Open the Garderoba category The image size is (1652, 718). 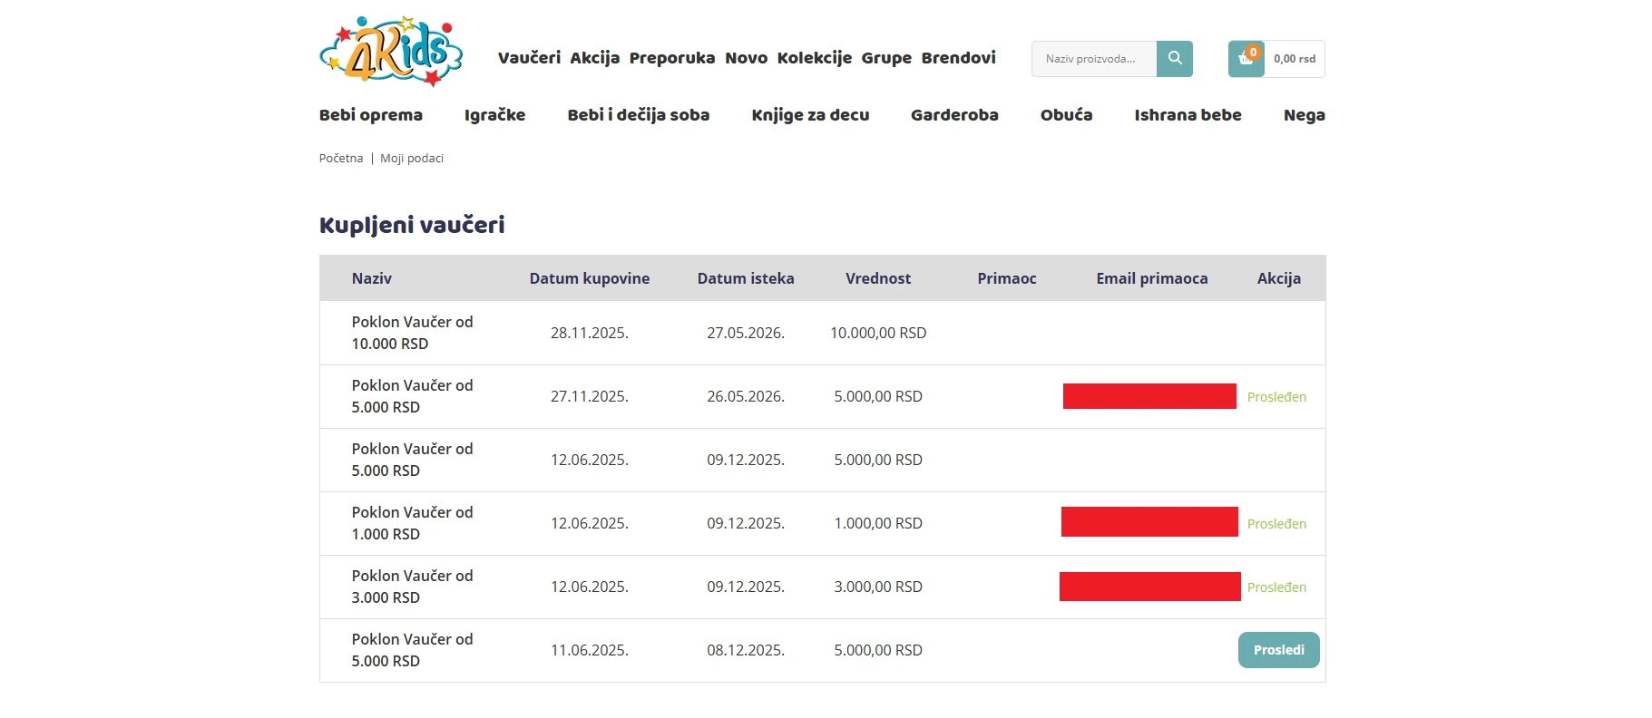[954, 115]
